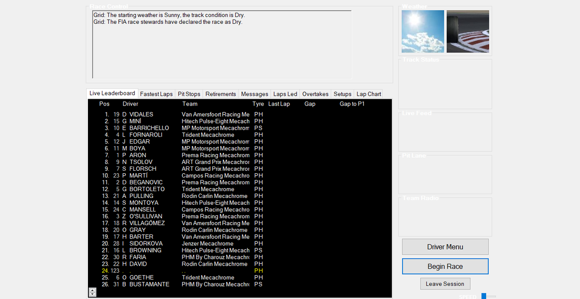Select driver E BARRICHELLO row
580x299 pixels.
coord(240,128)
